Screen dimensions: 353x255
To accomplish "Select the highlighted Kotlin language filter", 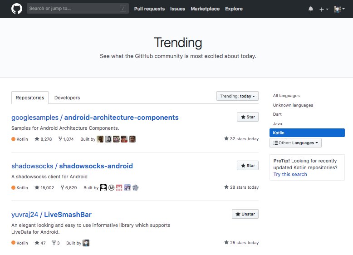I will [307, 133].
